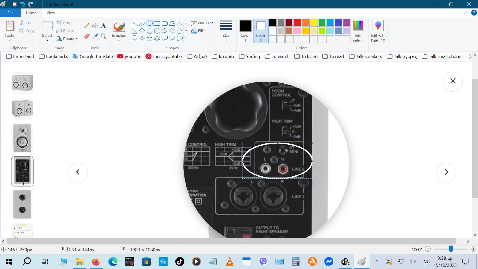Open the Resize and Skew dialog
The image size is (478, 269).
pos(65,31)
